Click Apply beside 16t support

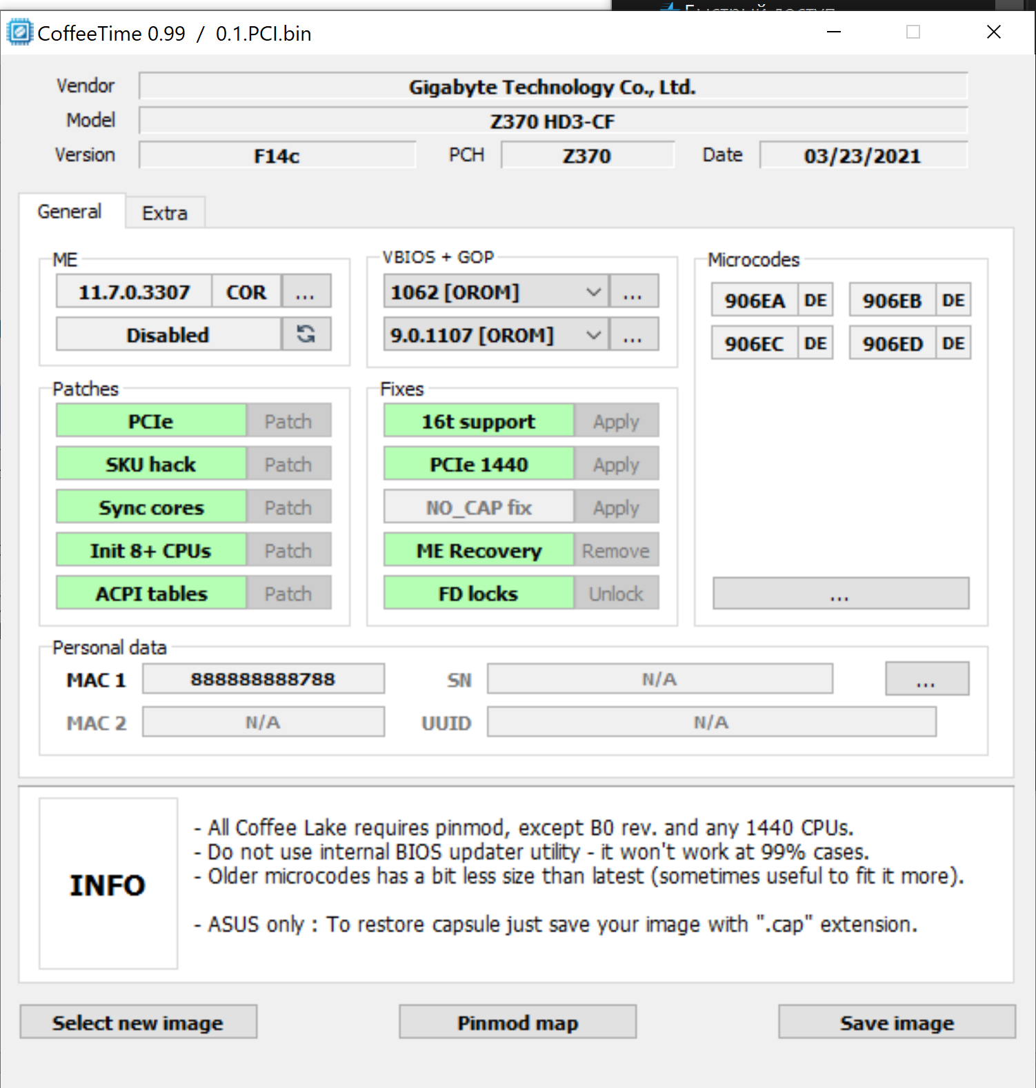tap(617, 421)
